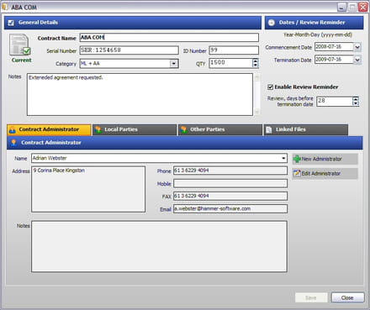Click the Serial Number input field
Screen dimensions: 370x310
tap(129, 50)
